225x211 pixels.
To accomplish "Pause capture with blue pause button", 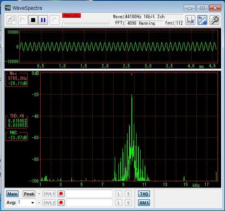I will 43,20.
